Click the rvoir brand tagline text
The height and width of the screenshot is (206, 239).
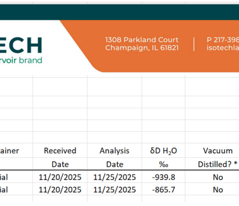[21, 60]
